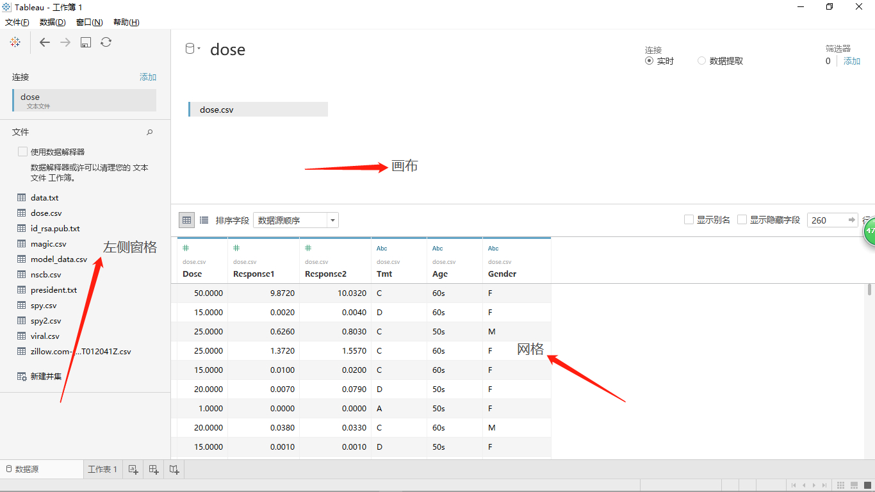Viewport: 875px width, 492px height.
Task: Enable the 显示隐藏字段 checkbox
Action: pyautogui.click(x=742, y=218)
